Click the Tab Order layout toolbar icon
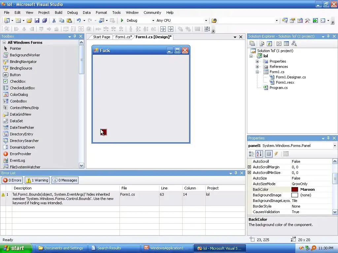338x253 pixels. click(x=207, y=29)
